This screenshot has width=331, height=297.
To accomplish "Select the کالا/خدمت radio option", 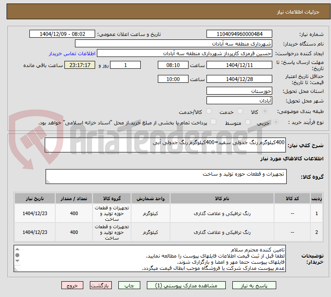I will coord(209,111).
